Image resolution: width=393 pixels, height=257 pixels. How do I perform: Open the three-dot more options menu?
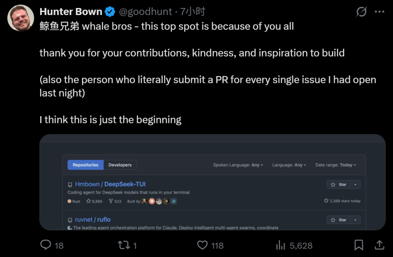[x=380, y=12]
